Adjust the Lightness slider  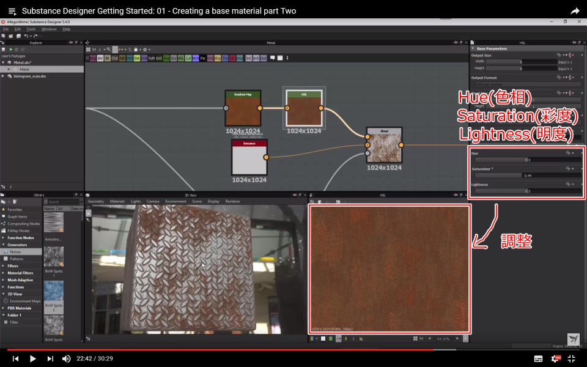coord(528,191)
